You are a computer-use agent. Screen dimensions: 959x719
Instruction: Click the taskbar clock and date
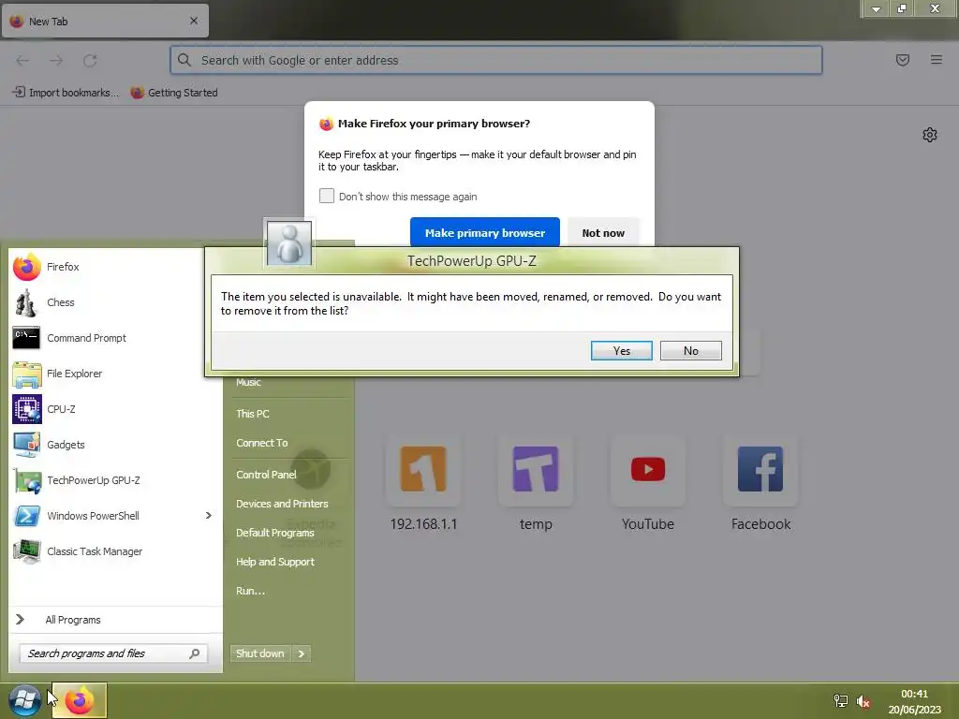[x=914, y=701]
